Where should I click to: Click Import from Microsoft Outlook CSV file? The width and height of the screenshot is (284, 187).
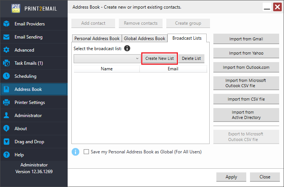tap(246, 83)
